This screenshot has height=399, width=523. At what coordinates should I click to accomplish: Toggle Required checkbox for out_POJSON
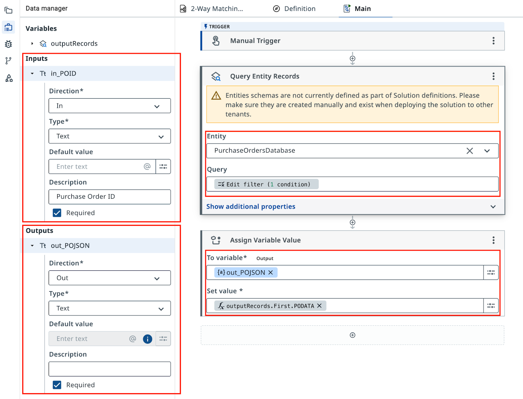[x=57, y=385]
